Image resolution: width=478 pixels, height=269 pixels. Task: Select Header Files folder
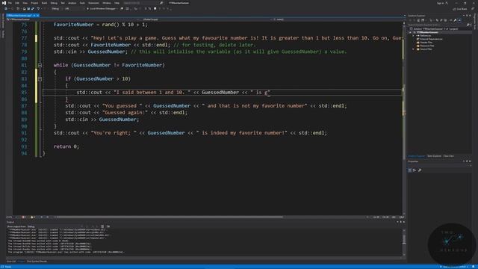426,43
